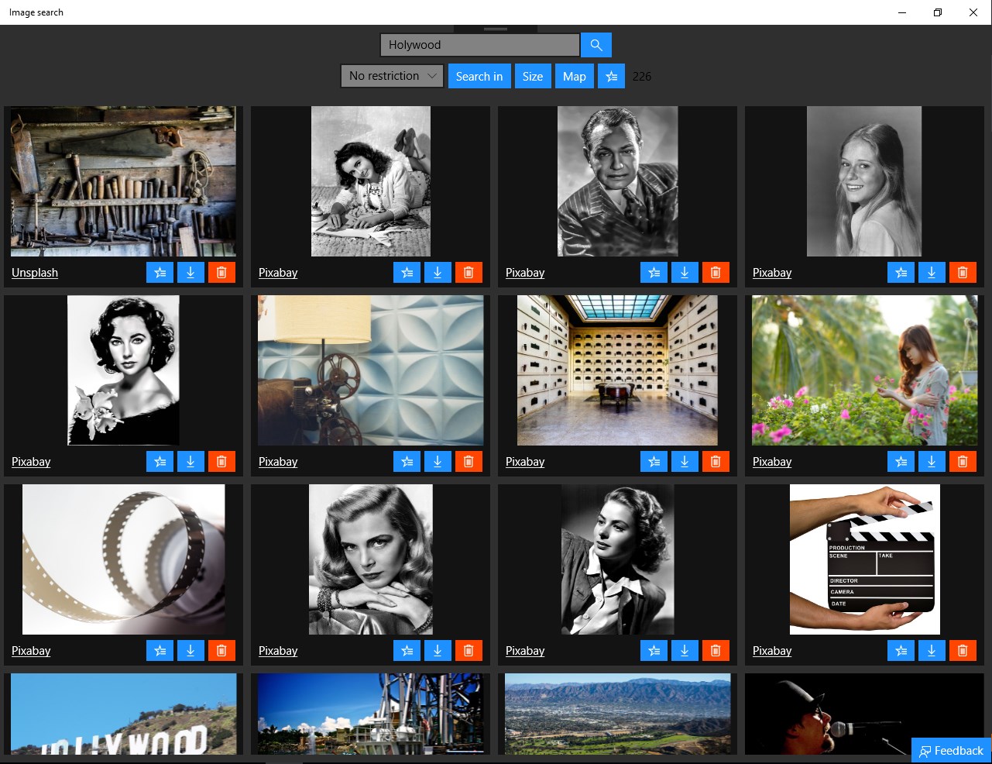Download the clapperboard image
The width and height of the screenshot is (992, 764).
click(932, 651)
